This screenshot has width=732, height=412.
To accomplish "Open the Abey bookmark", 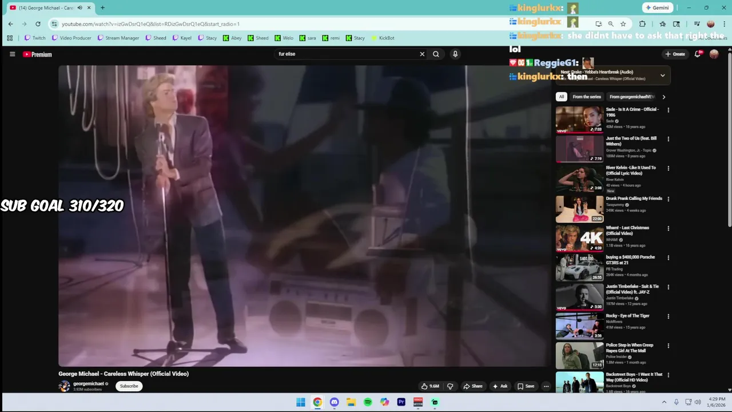I will (x=232, y=38).
